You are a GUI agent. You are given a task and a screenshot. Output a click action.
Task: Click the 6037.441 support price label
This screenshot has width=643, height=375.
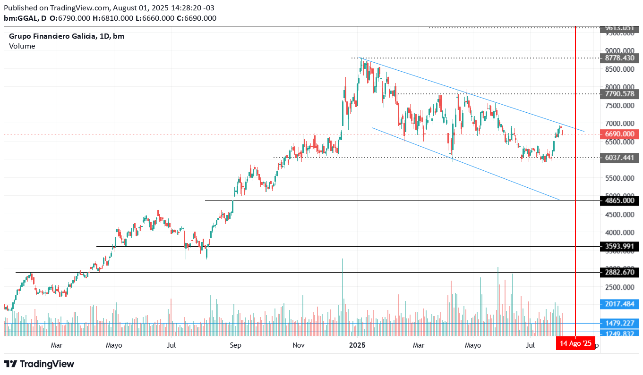[619, 158]
